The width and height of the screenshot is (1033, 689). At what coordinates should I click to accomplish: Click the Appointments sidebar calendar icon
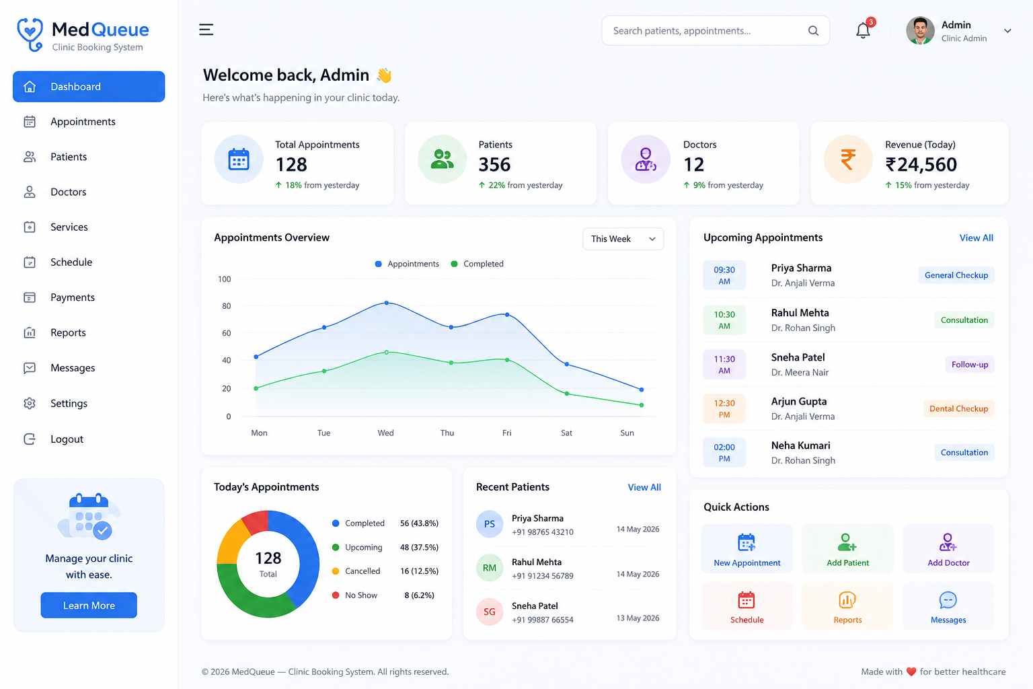pyautogui.click(x=30, y=122)
